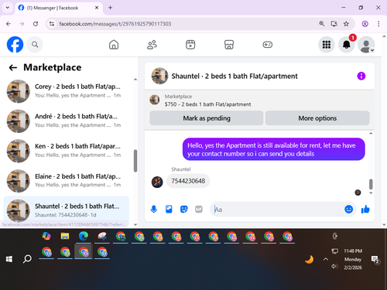Open a new browser tab

pyautogui.click(x=110, y=8)
